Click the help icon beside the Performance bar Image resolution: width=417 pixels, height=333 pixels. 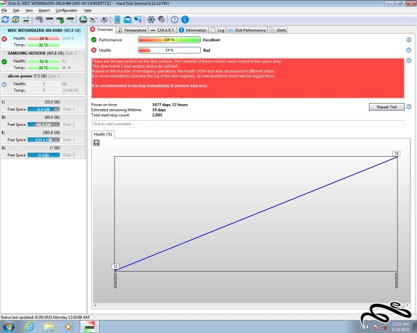(x=409, y=40)
